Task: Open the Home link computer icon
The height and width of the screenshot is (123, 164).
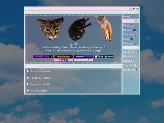Action: click(x=132, y=16)
